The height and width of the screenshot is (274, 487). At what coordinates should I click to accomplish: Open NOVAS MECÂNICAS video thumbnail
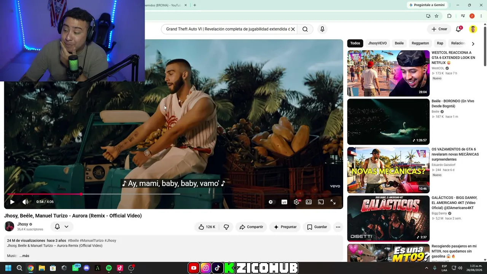(388, 170)
